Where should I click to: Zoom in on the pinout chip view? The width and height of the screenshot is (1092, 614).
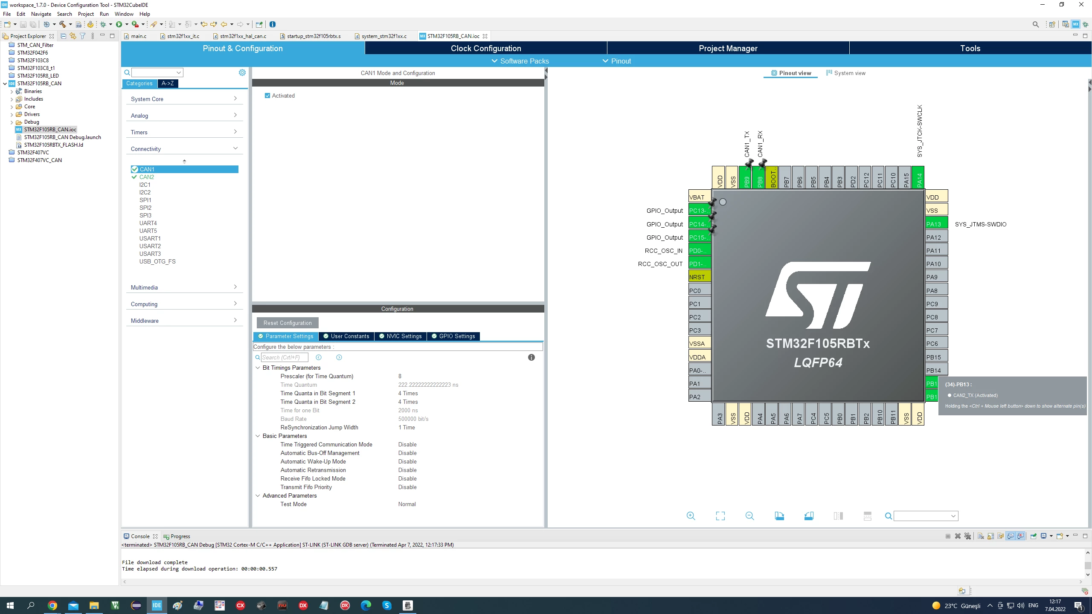point(691,516)
